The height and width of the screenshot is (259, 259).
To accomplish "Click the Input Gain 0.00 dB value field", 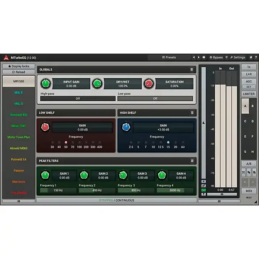I will [x=71, y=84].
